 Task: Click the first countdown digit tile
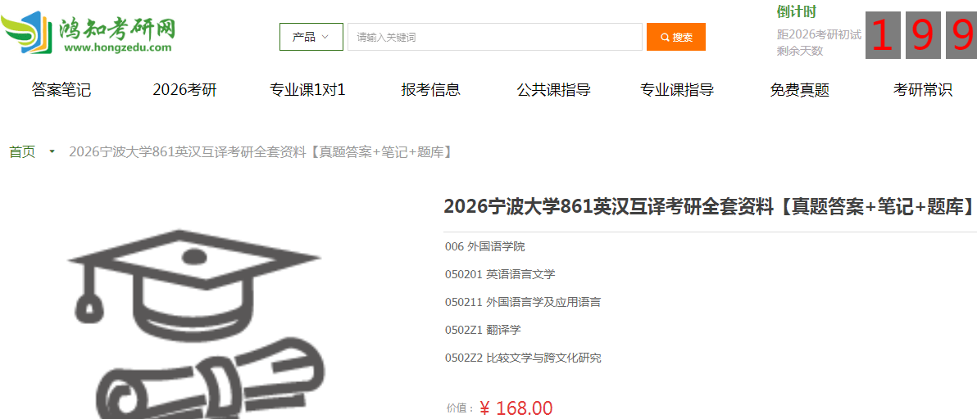coord(882,36)
